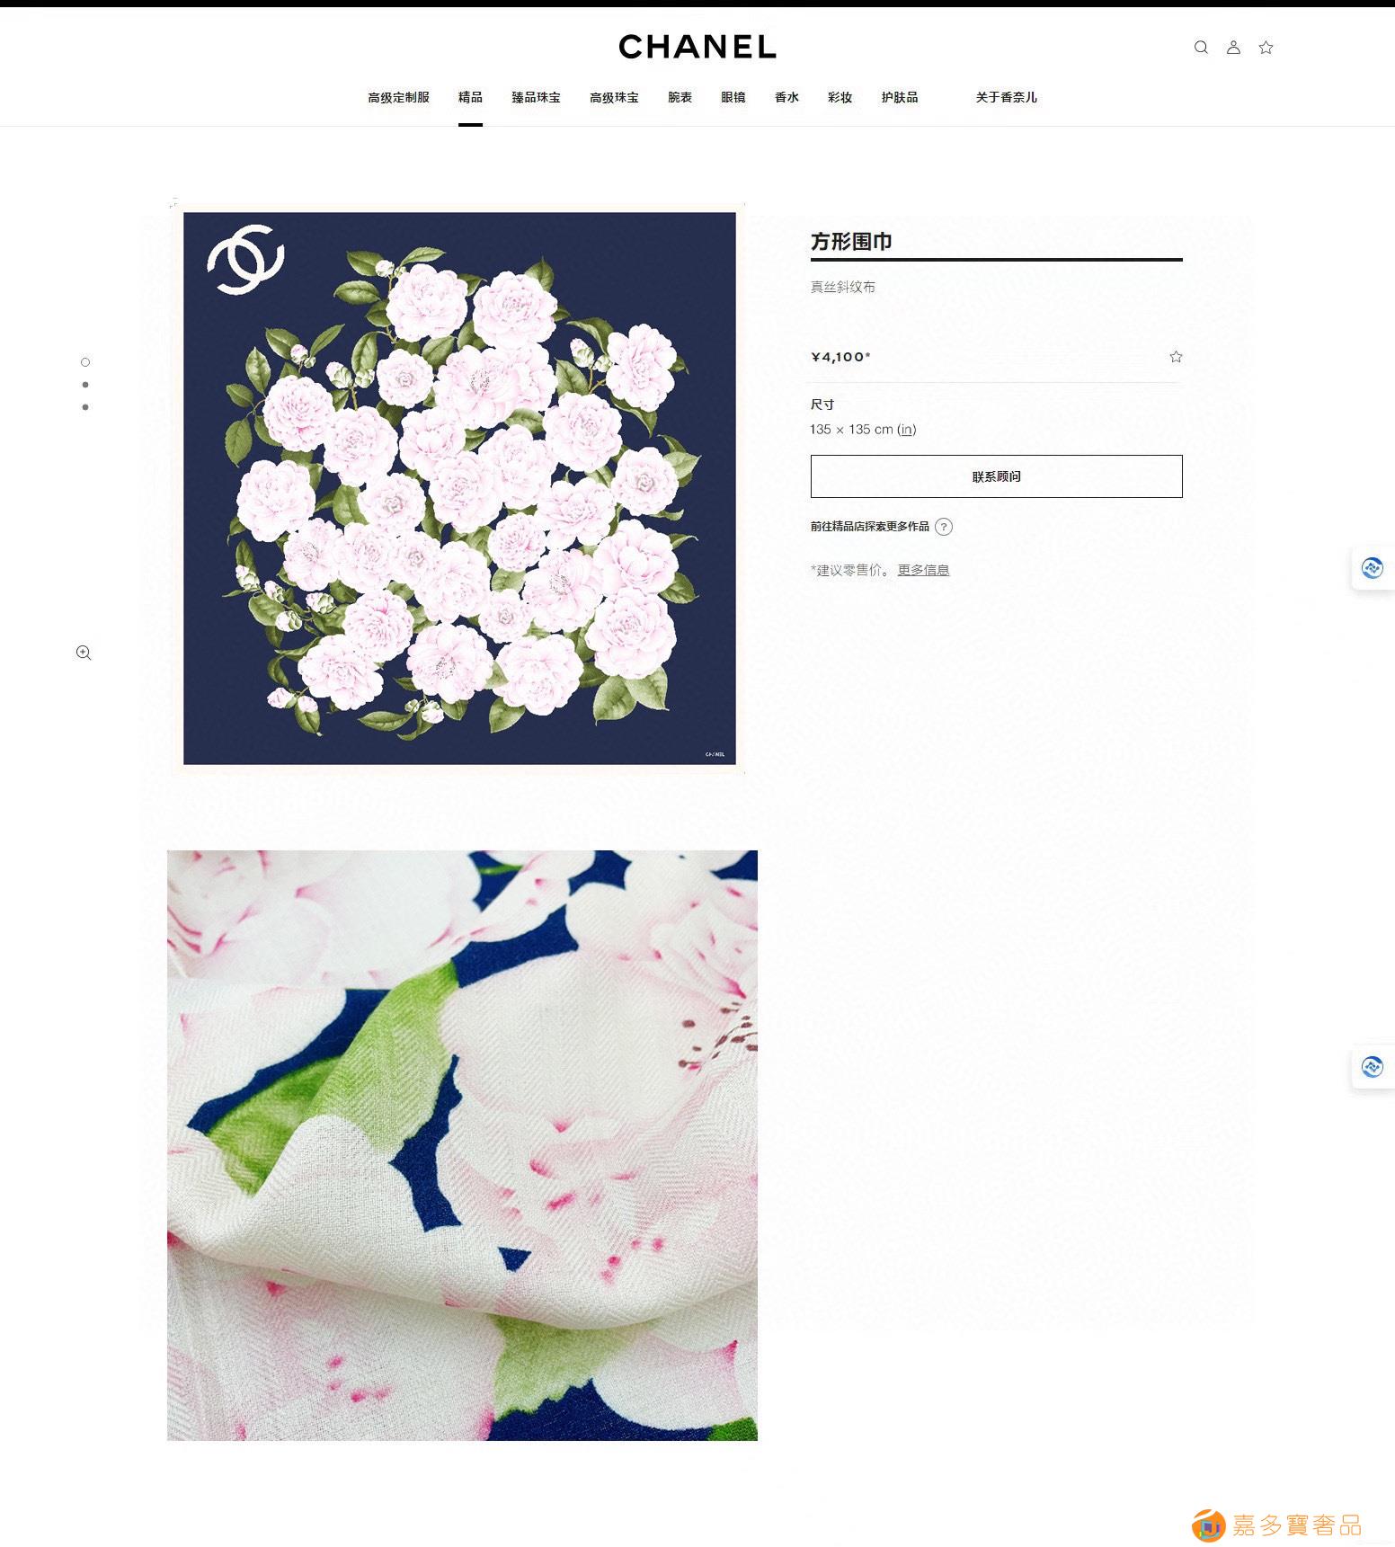Click the CHANEL logo
Screen dimensions: 1395x1547
(697, 47)
